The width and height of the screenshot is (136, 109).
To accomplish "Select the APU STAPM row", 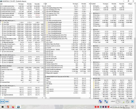I will click(x=68, y=42).
